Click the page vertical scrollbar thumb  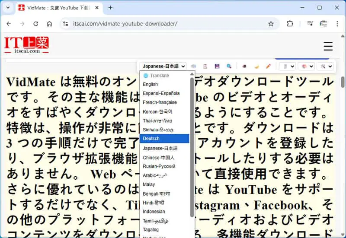pos(343,82)
